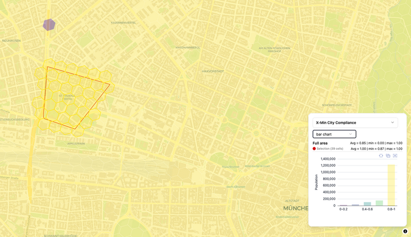This screenshot has width=411, height=237.
Task: Click the KASERNENVIERTEL map label
Action: click(x=123, y=23)
